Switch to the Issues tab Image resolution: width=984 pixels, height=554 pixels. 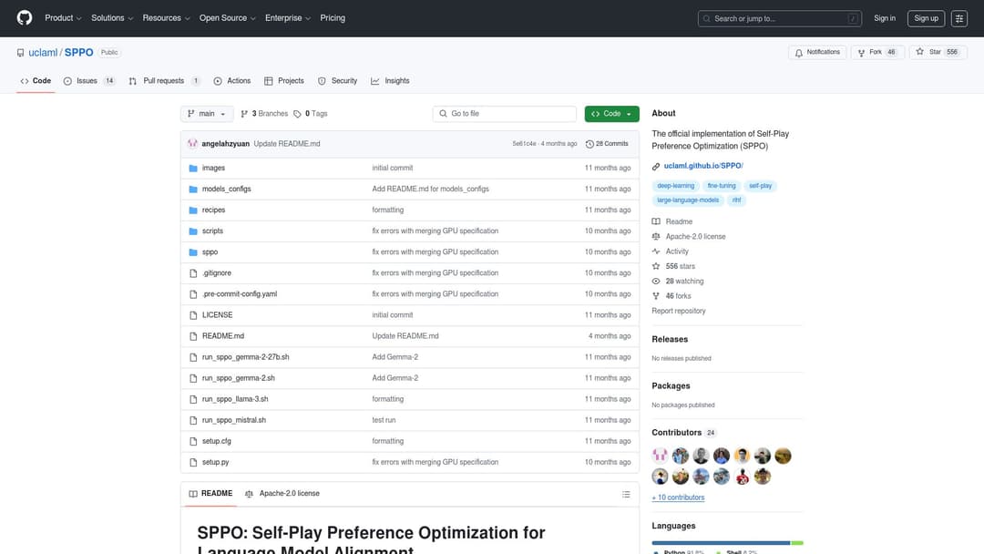coord(89,81)
